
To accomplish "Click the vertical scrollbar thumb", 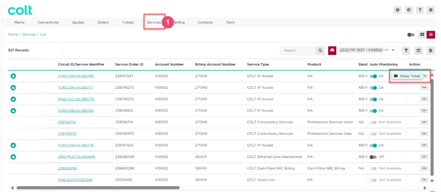I will tap(432, 127).
